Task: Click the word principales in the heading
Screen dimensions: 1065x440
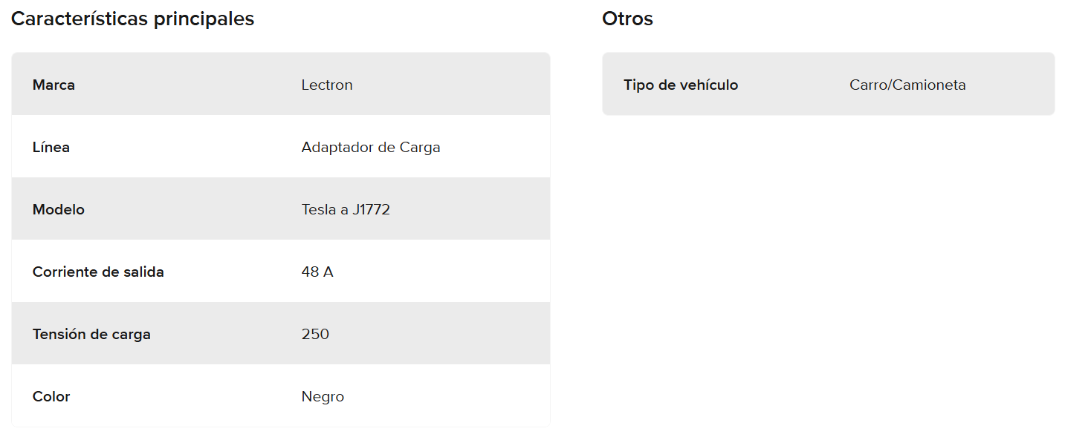Action: click(204, 19)
